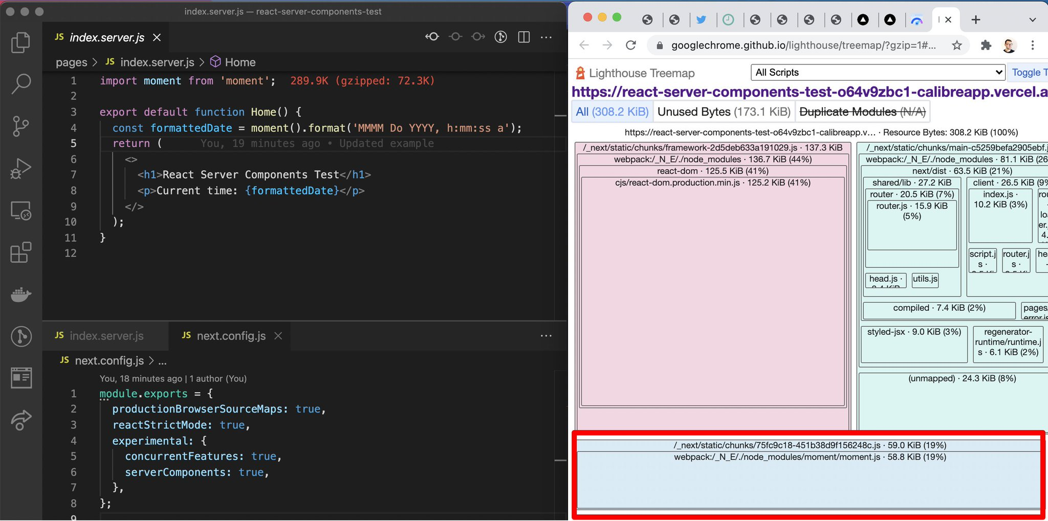Image resolution: width=1048 pixels, height=521 pixels.
Task: Open the Run and Debug view
Action: [x=21, y=168]
